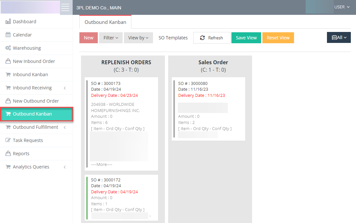Open the USER account menu
Screen dimensions: 356x223
coord(342,7)
